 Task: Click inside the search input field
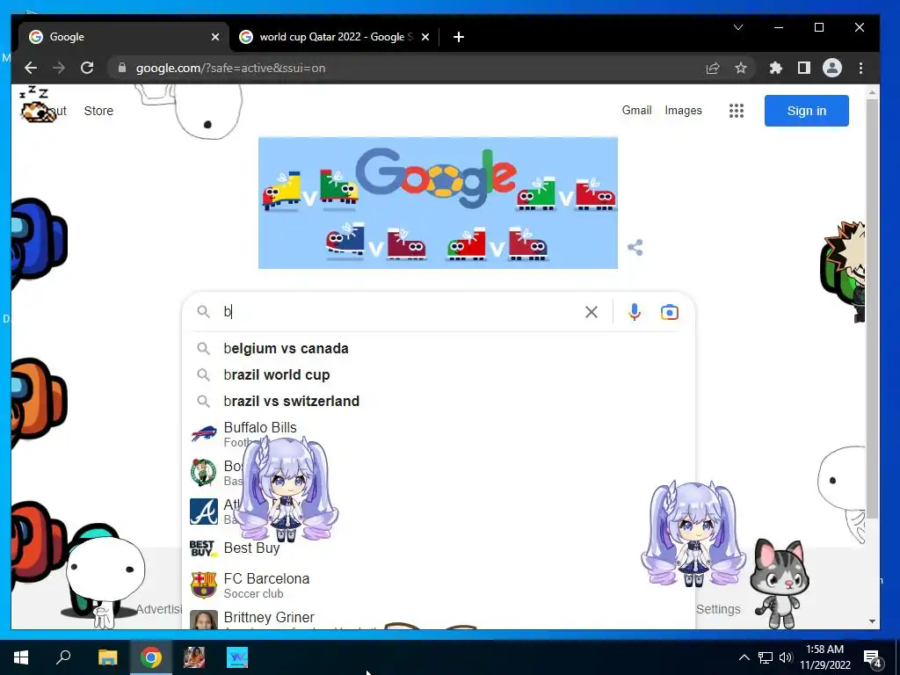pos(402,312)
